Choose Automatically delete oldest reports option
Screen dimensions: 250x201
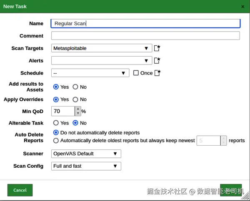coord(56,141)
